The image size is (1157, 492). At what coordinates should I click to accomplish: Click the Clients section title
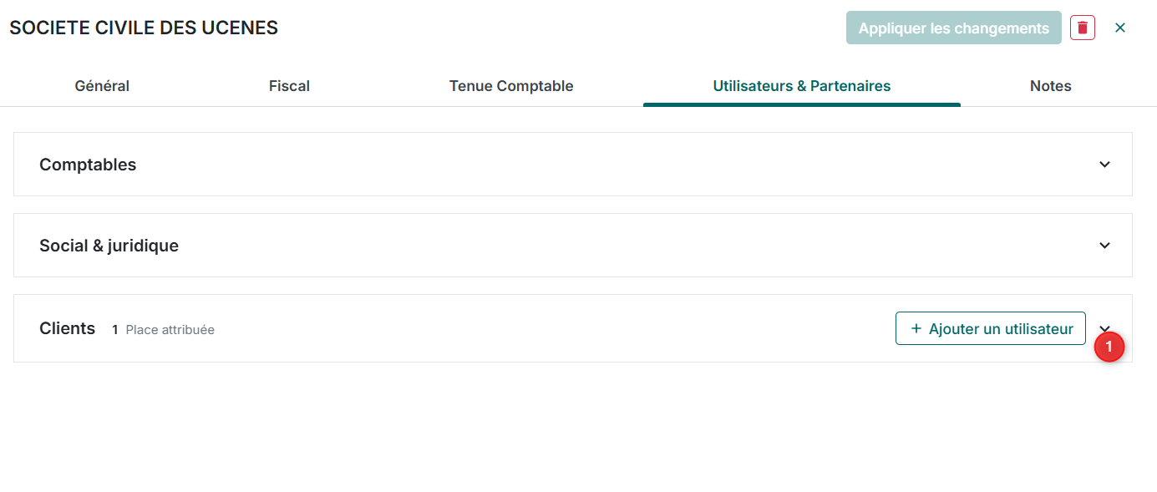tap(67, 328)
